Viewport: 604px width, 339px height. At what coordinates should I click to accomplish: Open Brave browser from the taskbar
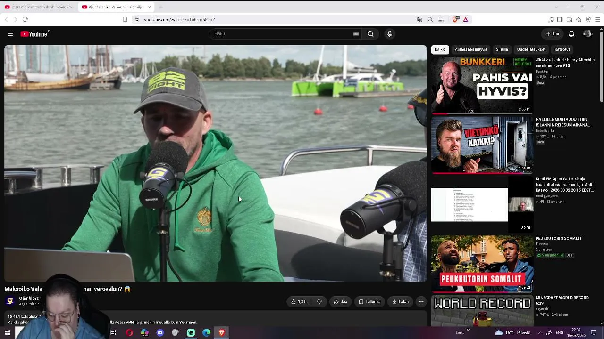coord(222,333)
